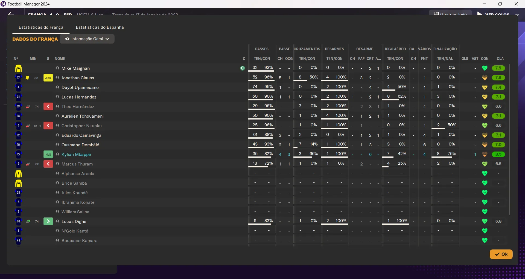The width and height of the screenshot is (525, 279).
Task: Click the FINALIZAÇÃO column group header
Action: pyautogui.click(x=445, y=49)
